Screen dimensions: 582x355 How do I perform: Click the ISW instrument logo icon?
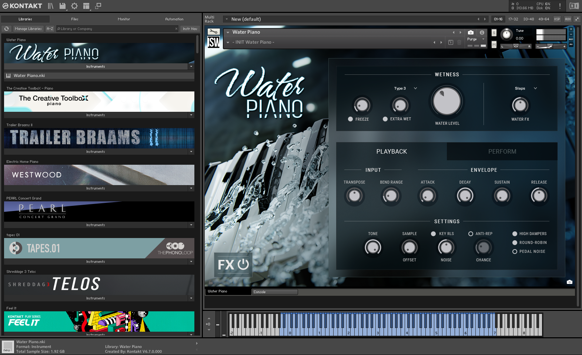tap(213, 42)
